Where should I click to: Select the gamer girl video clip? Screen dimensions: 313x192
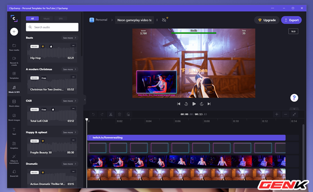186,161
